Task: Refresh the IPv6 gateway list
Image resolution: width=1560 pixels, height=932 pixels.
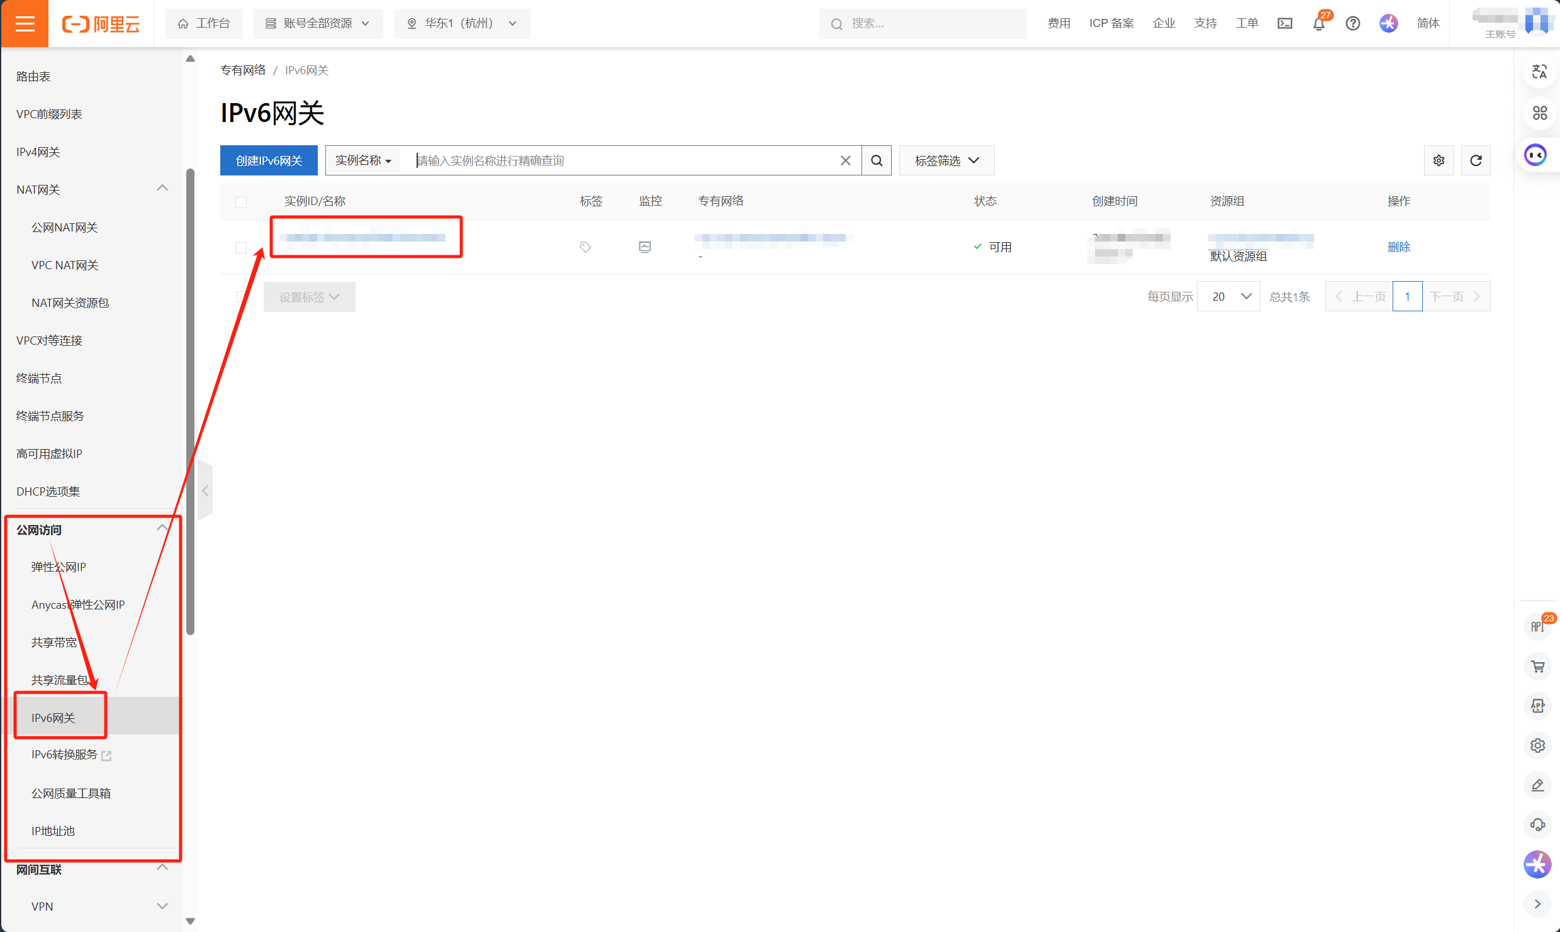Action: (x=1475, y=160)
